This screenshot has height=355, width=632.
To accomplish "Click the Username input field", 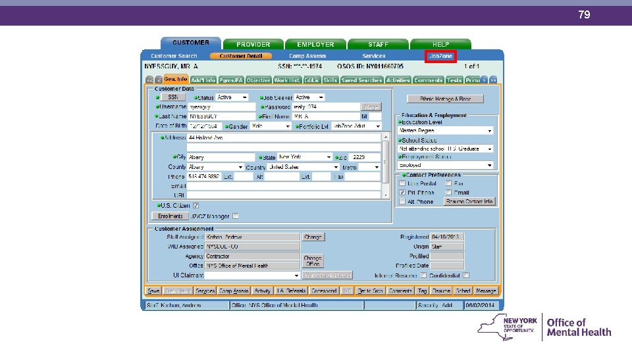I will (222, 107).
